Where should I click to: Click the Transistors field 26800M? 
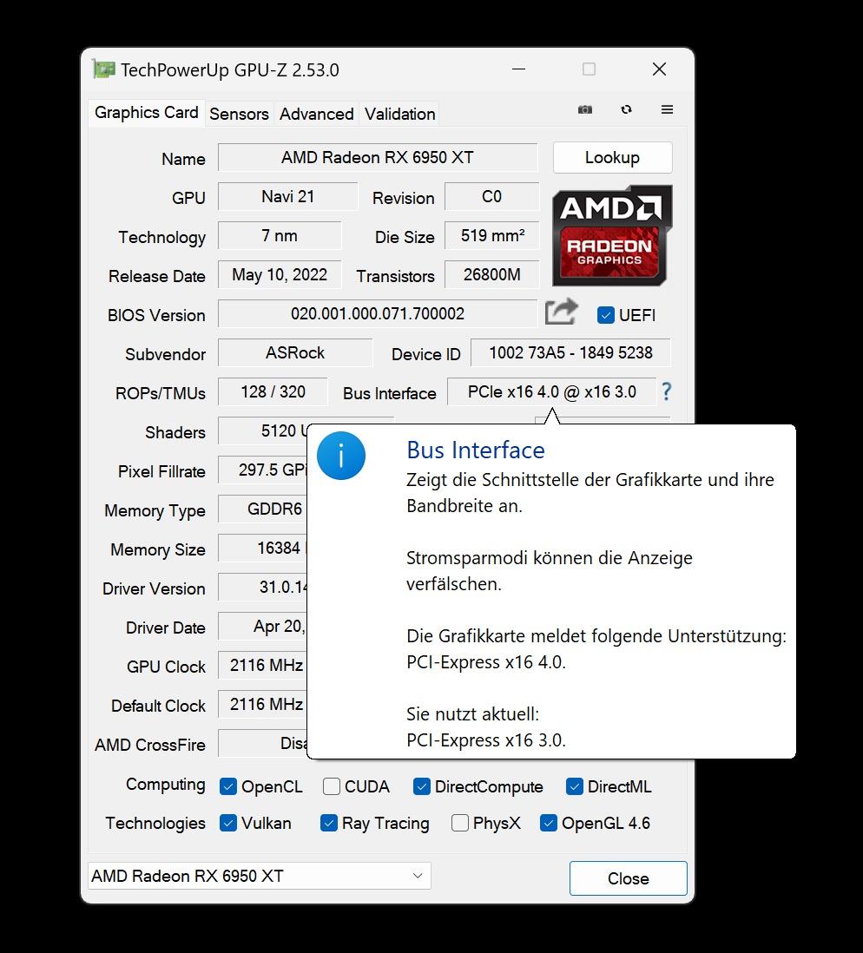click(491, 275)
